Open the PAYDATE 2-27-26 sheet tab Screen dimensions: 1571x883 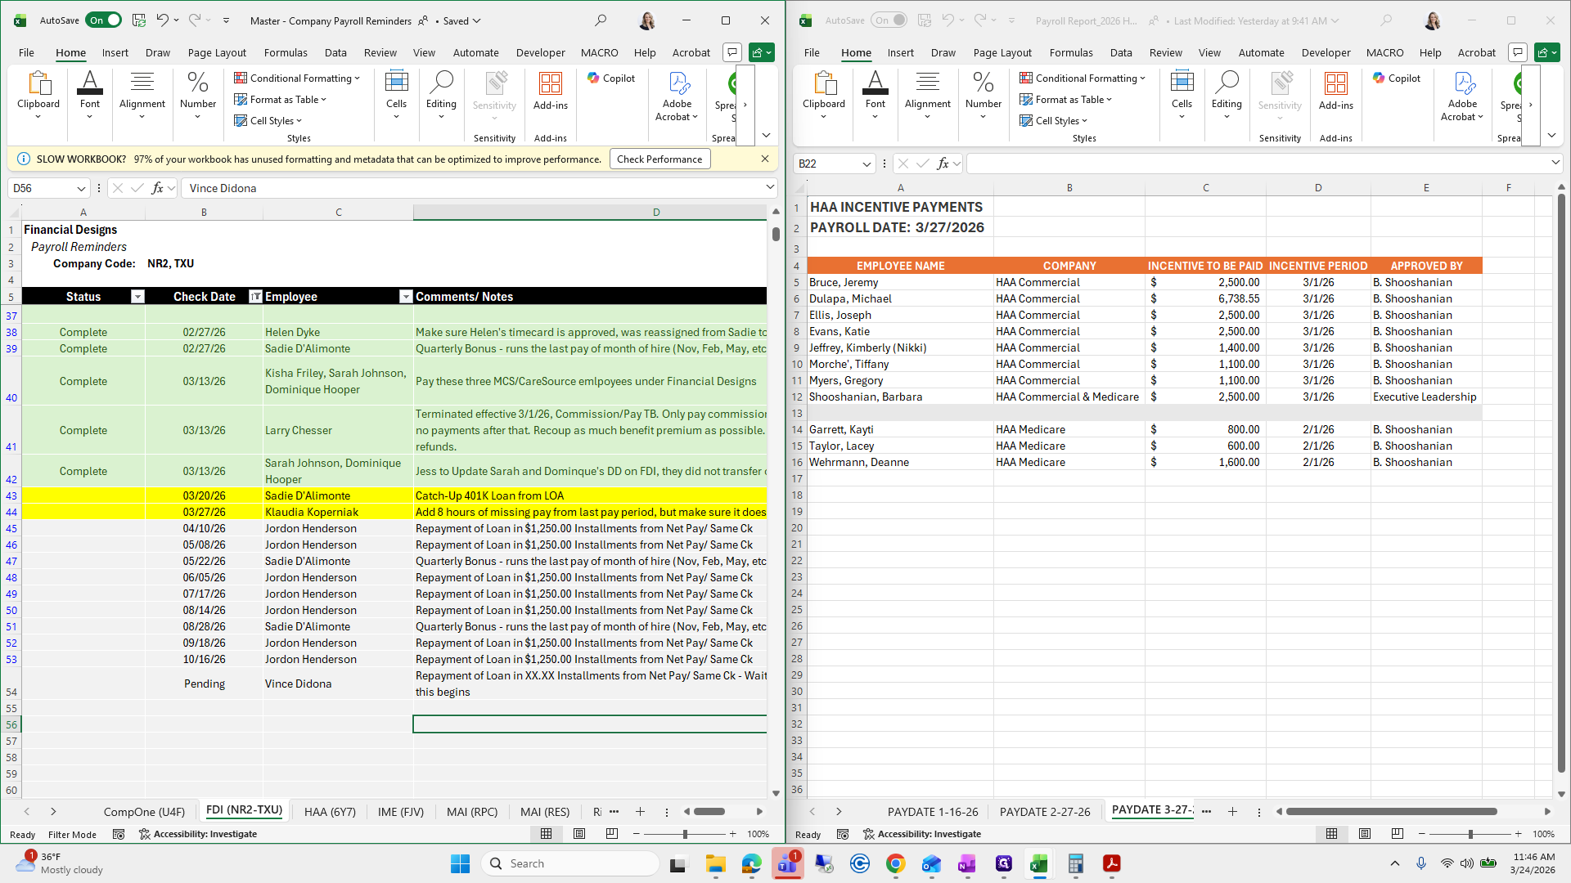(1045, 812)
